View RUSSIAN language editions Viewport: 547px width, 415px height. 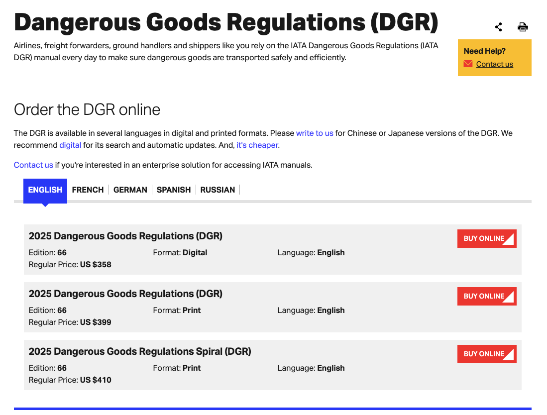(x=218, y=190)
